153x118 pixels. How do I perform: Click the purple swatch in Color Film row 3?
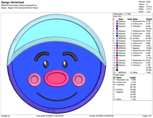117,26
